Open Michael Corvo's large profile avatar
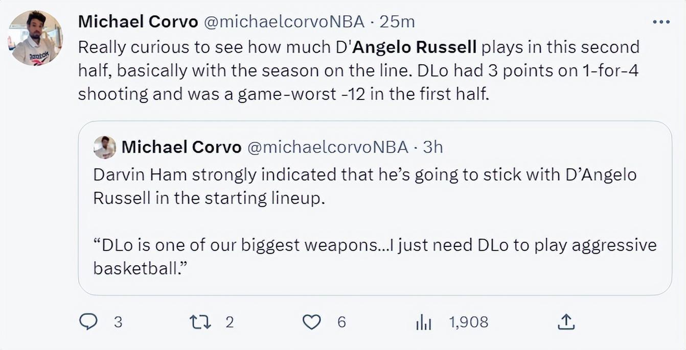Image resolution: width=686 pixels, height=350 pixels. pyautogui.click(x=35, y=38)
